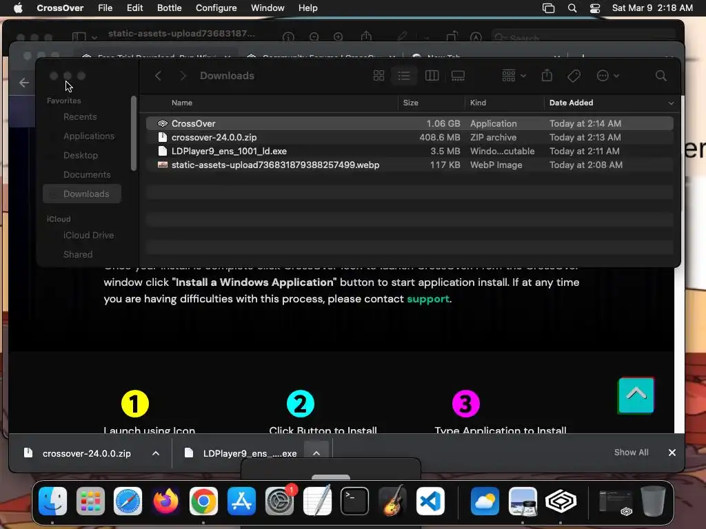The width and height of the screenshot is (706, 529).
Task: Sort by the Name column
Action: tap(182, 103)
